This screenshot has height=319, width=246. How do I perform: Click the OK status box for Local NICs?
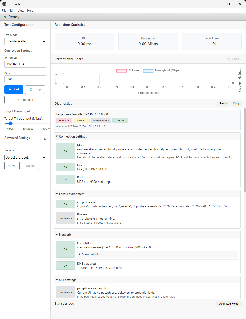point(65,249)
